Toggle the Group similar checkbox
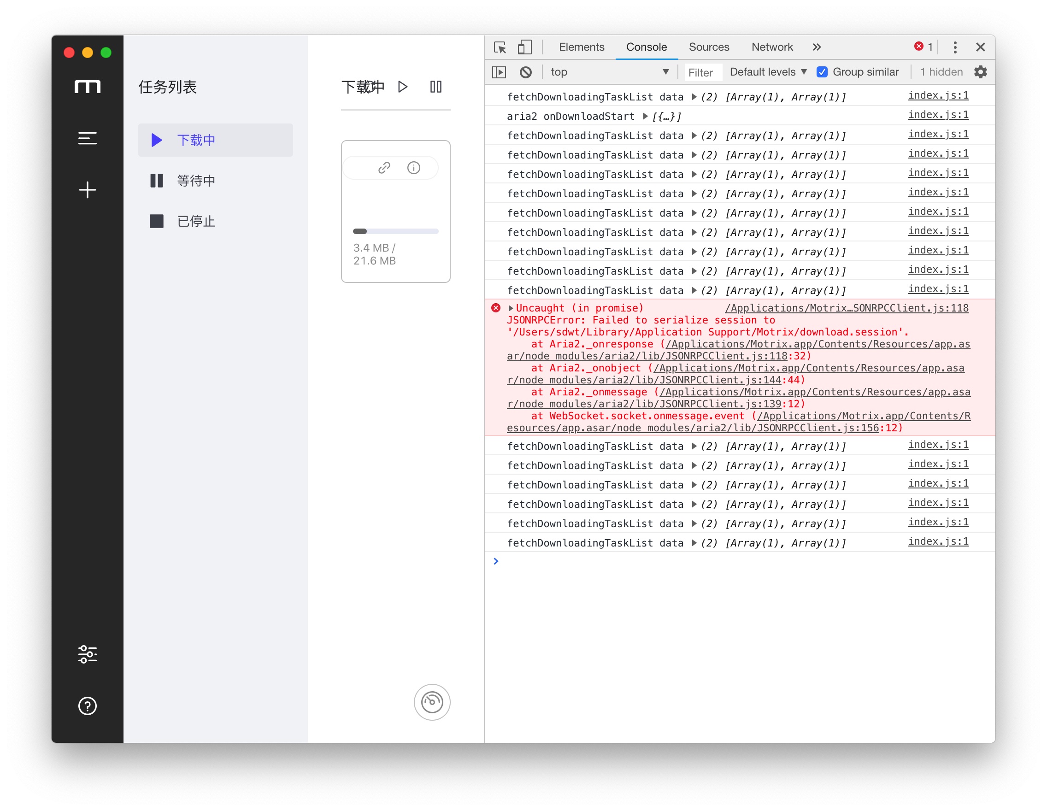Screen dimensions: 1047x811 tap(822, 72)
